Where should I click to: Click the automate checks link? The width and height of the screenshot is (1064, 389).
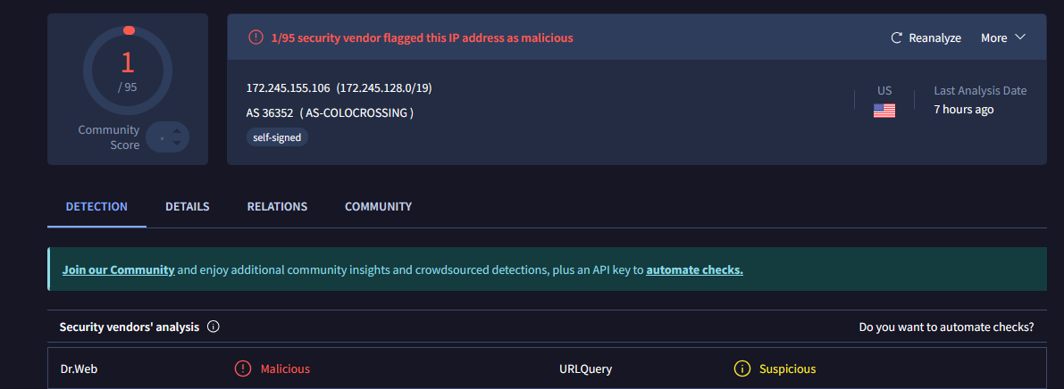click(694, 269)
